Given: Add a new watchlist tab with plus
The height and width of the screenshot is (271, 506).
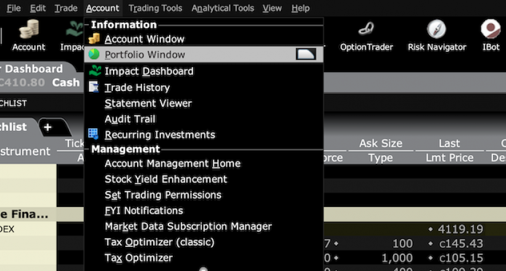Looking at the screenshot, I should (48, 127).
